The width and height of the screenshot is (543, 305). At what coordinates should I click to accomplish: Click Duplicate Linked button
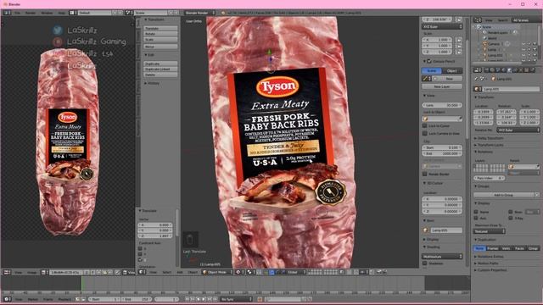pos(160,69)
